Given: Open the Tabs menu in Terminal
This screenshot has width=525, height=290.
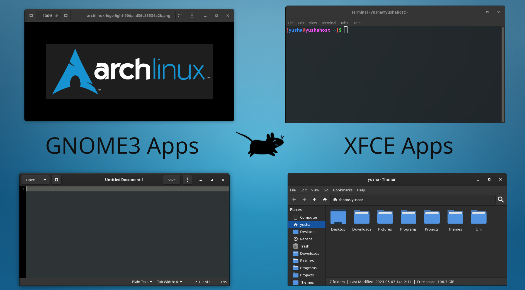Looking at the screenshot, I should tap(344, 23).
